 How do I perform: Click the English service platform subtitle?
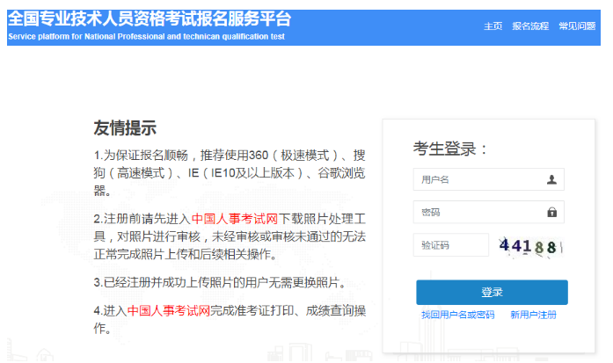146,38
